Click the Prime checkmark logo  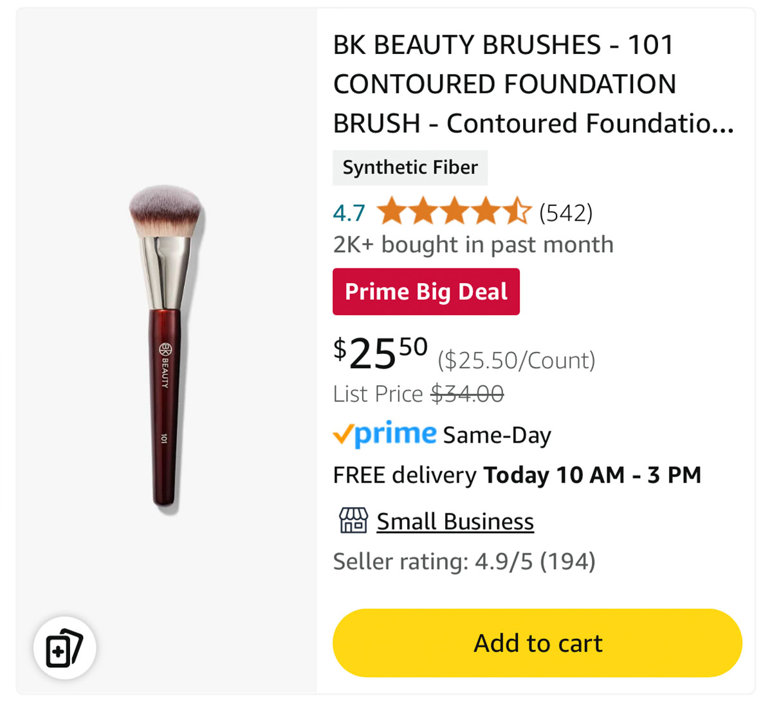385,435
